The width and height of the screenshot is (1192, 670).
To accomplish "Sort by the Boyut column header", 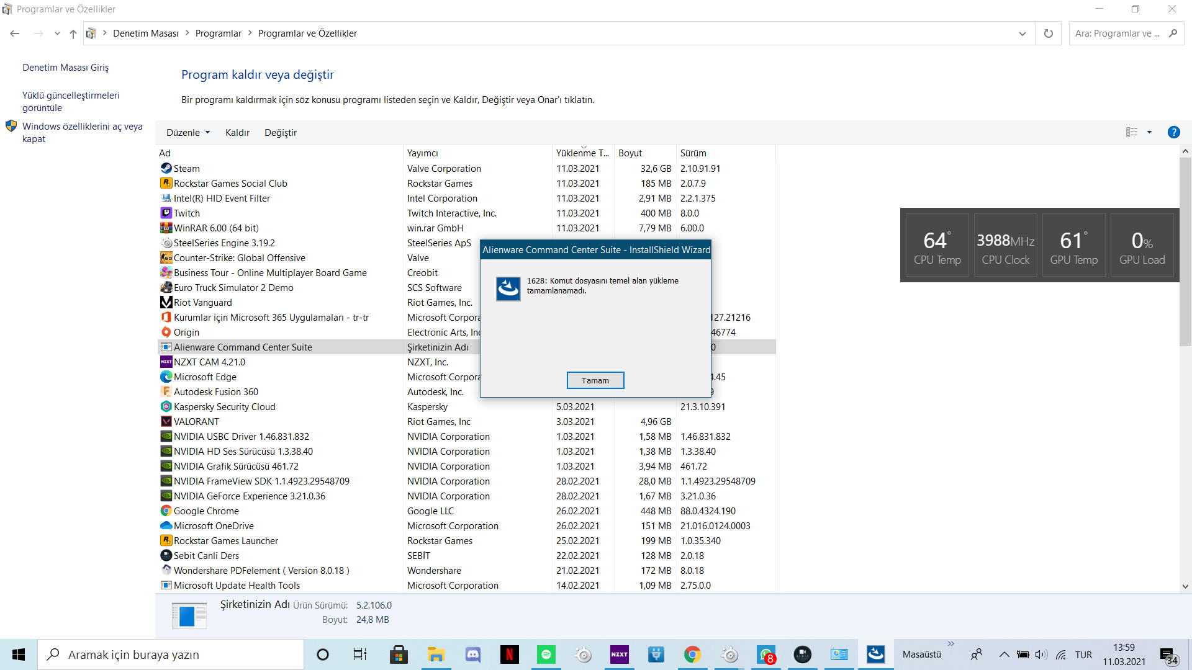I will click(645, 153).
